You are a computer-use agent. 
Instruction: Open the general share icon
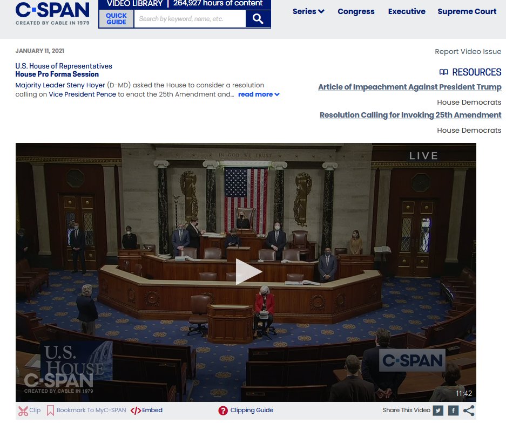click(469, 411)
